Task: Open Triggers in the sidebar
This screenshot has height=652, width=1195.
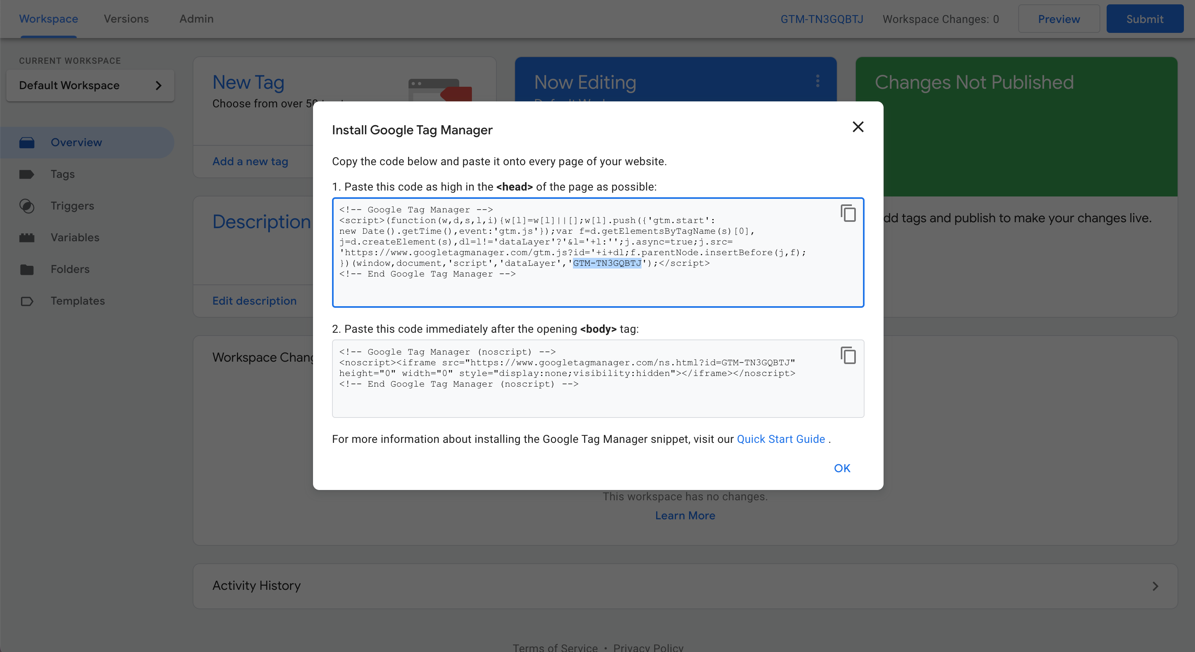Action: [x=73, y=206]
